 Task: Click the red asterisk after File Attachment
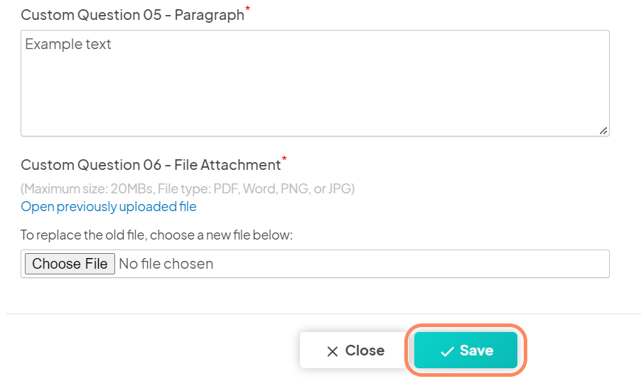tap(284, 159)
